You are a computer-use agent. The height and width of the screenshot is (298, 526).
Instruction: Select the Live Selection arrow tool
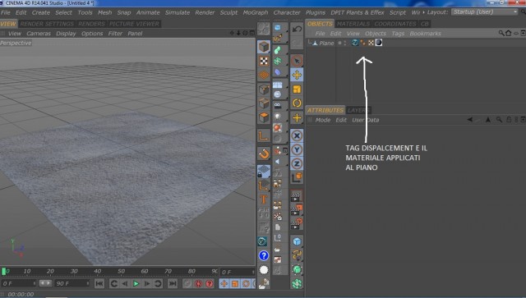[297, 61]
